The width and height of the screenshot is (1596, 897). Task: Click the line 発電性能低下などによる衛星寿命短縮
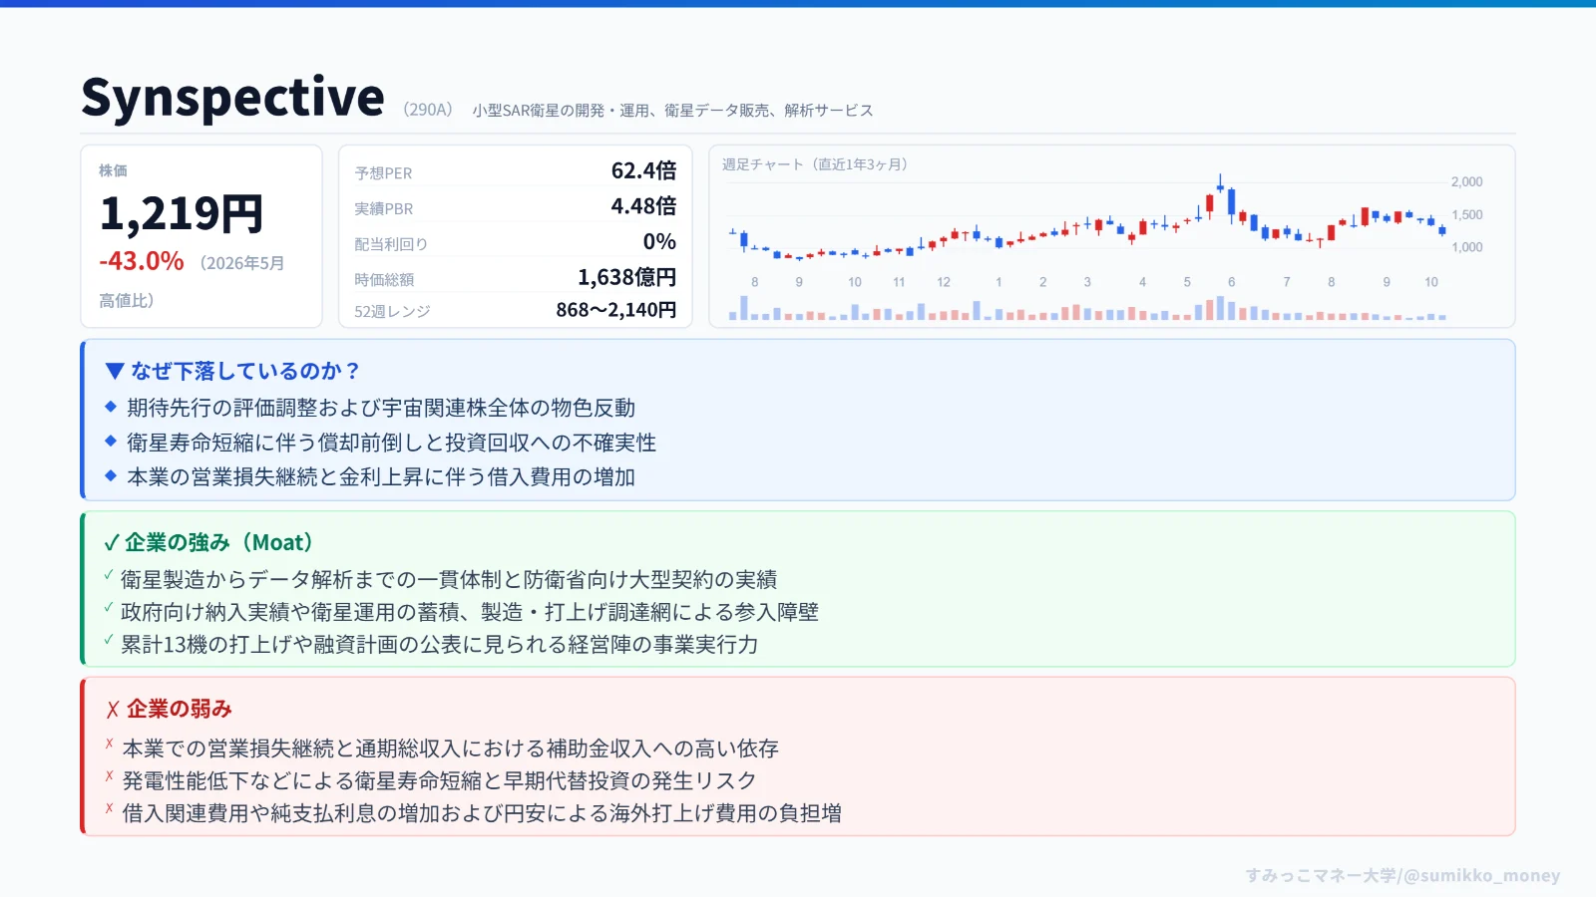pyautogui.click(x=440, y=780)
